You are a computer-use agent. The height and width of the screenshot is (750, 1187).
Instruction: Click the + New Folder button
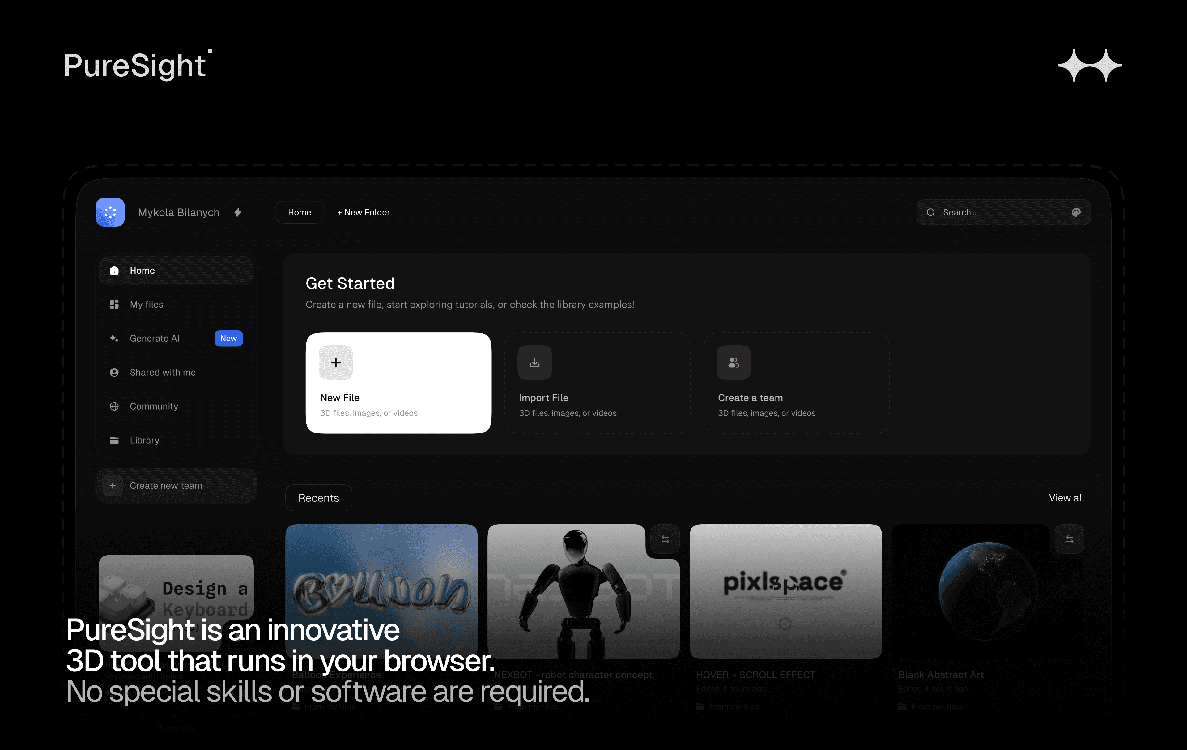click(363, 212)
